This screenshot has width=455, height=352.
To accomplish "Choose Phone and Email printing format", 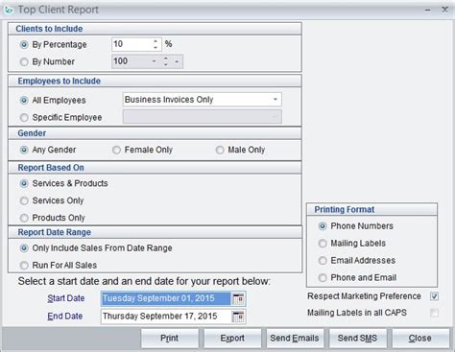I will pos(323,278).
